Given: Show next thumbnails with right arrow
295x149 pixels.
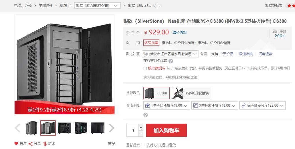Looking at the screenshot, I should pos(112,128).
